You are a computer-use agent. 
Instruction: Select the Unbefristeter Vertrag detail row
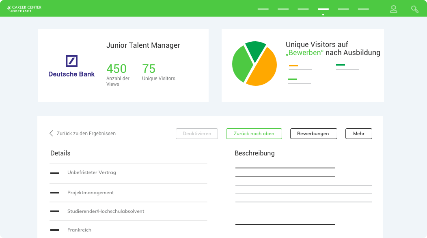click(128, 172)
